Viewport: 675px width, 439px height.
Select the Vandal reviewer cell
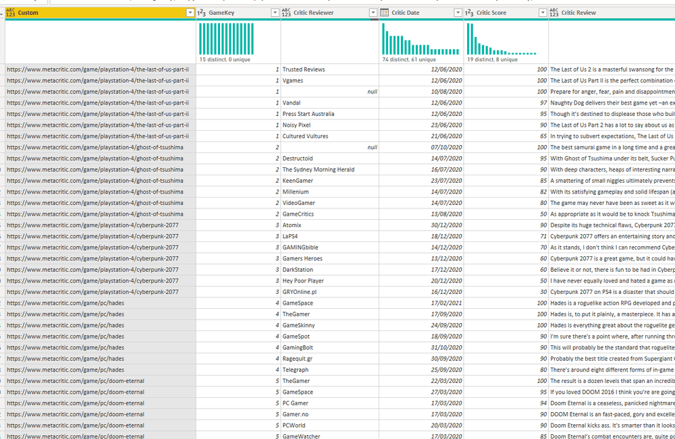[330, 103]
